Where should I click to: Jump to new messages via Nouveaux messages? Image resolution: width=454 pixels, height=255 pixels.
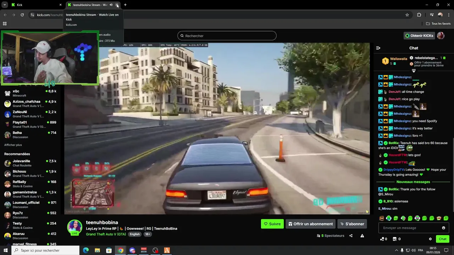click(413, 182)
